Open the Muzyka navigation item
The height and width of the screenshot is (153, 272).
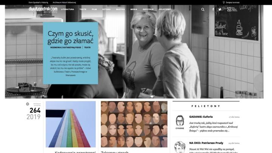[121, 9]
